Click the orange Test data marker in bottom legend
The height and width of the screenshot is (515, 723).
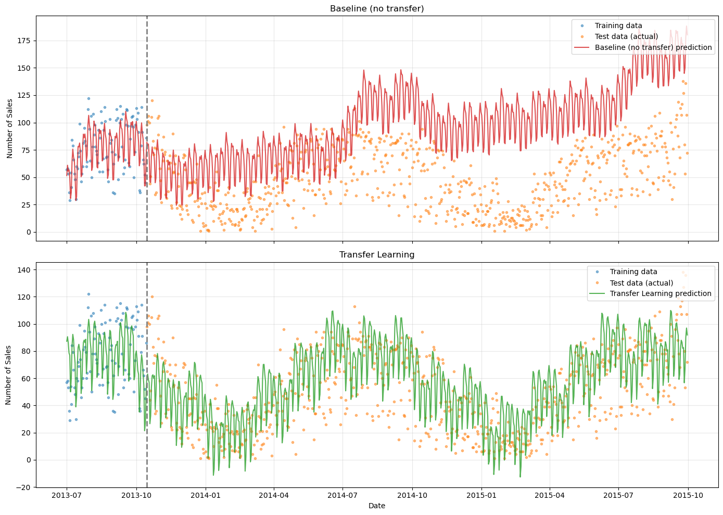(x=597, y=282)
